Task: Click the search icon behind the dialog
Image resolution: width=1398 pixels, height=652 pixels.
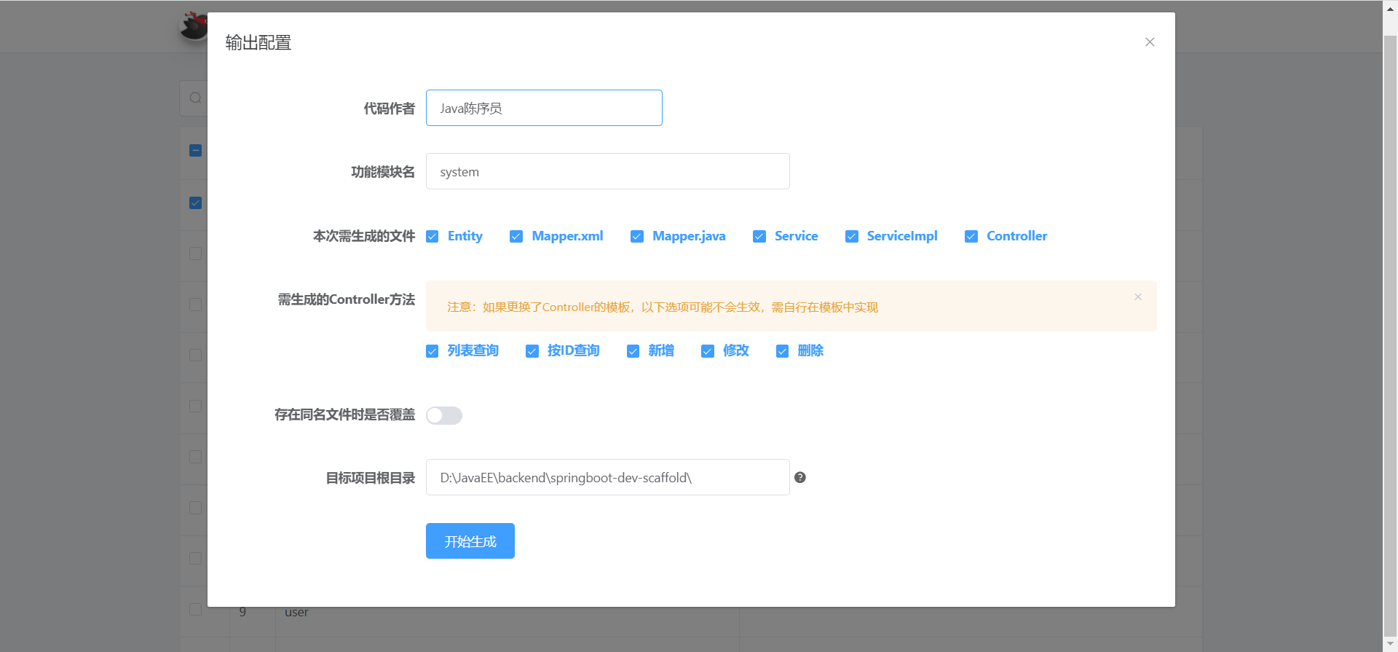Action: tap(195, 98)
